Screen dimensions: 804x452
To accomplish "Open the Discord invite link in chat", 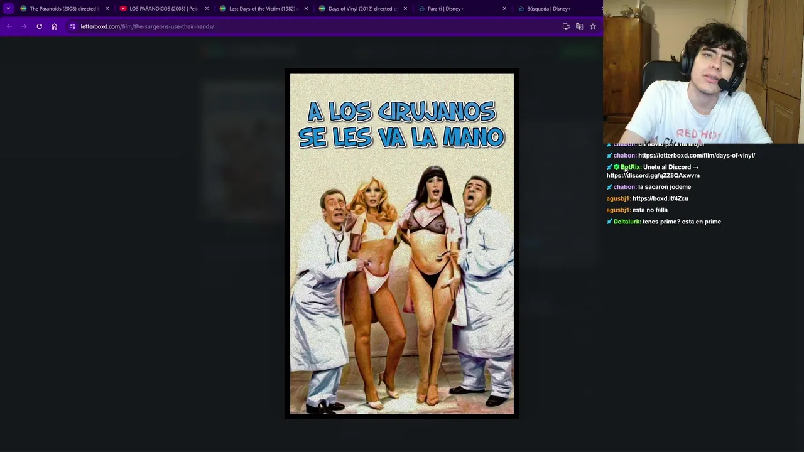I will click(x=653, y=176).
